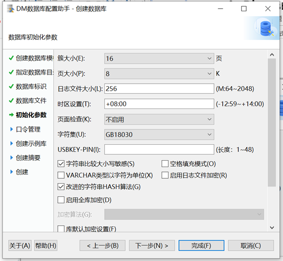Select 数据库文件 step in sidebar
Screen dimensions: 283x261
pyautogui.click(x=31, y=100)
